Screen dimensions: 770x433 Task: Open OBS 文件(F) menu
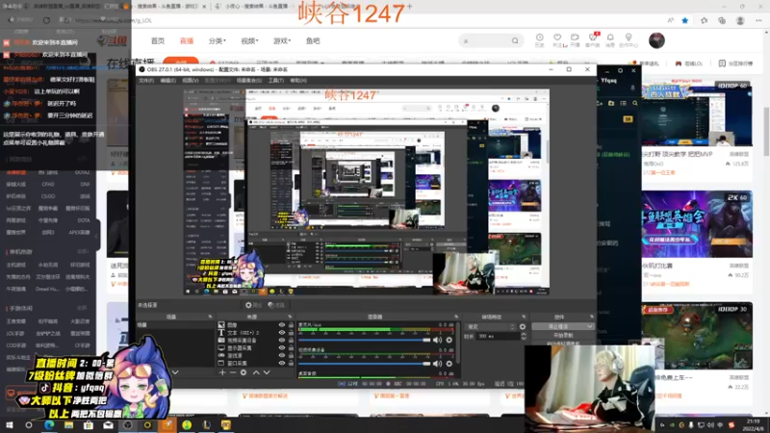146,81
